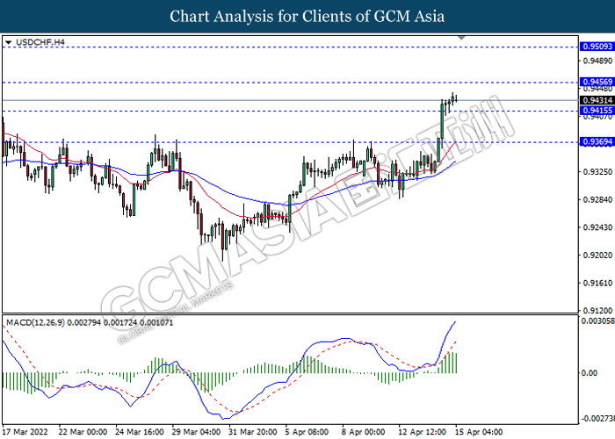Select the 0.92020 axis price value

[x=597, y=255]
